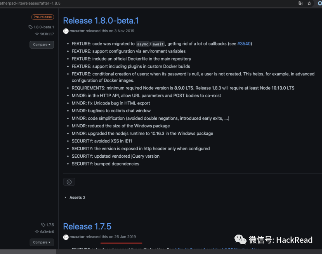Open commit 503b117
Screen dimensions: 323x254
point(47,34)
